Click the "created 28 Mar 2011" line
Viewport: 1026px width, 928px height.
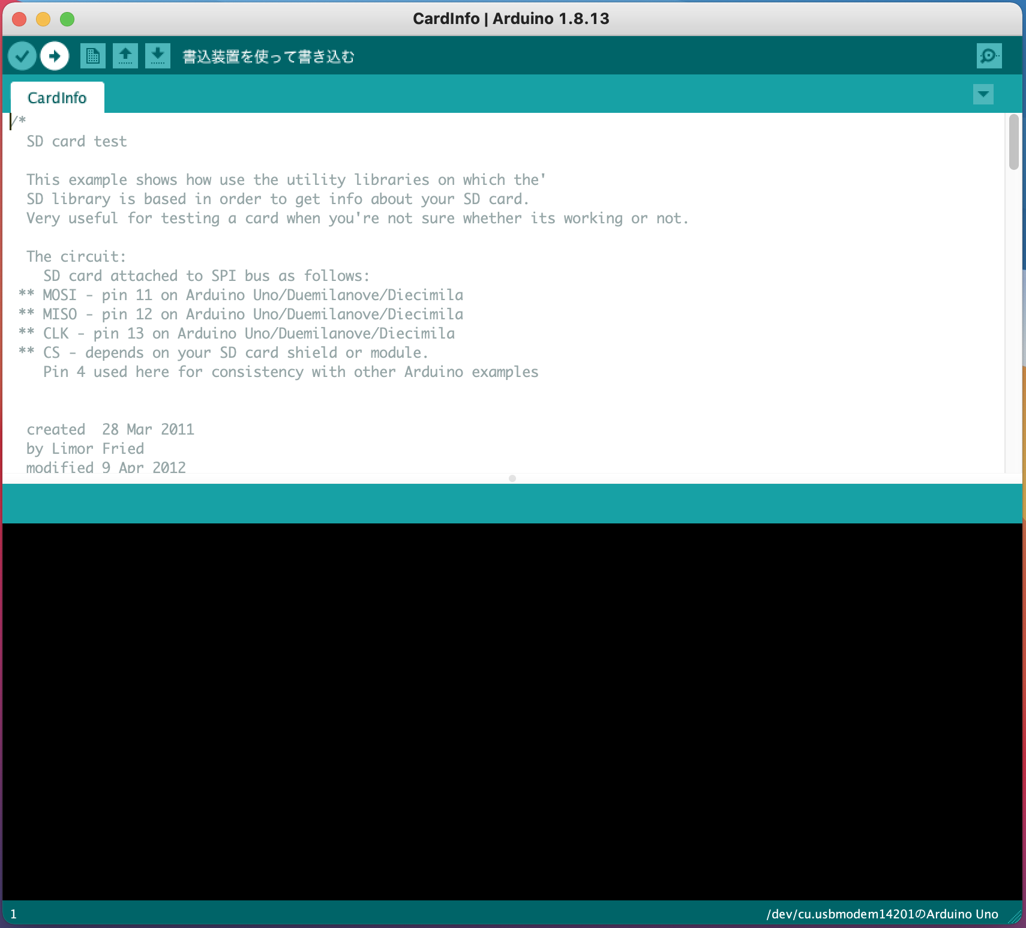[110, 430]
